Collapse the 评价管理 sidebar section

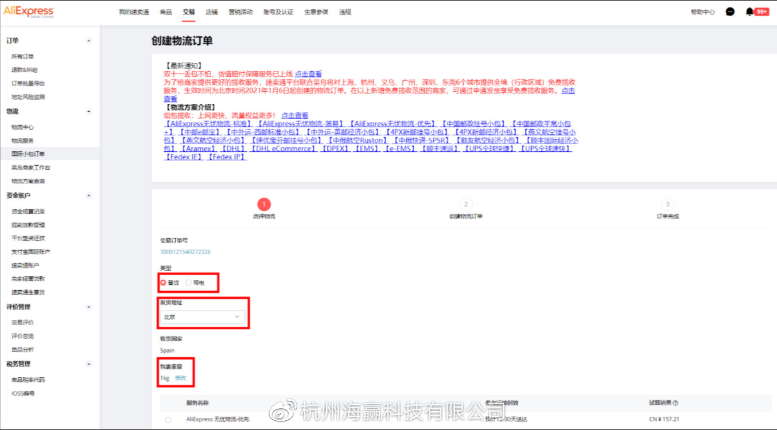point(88,307)
